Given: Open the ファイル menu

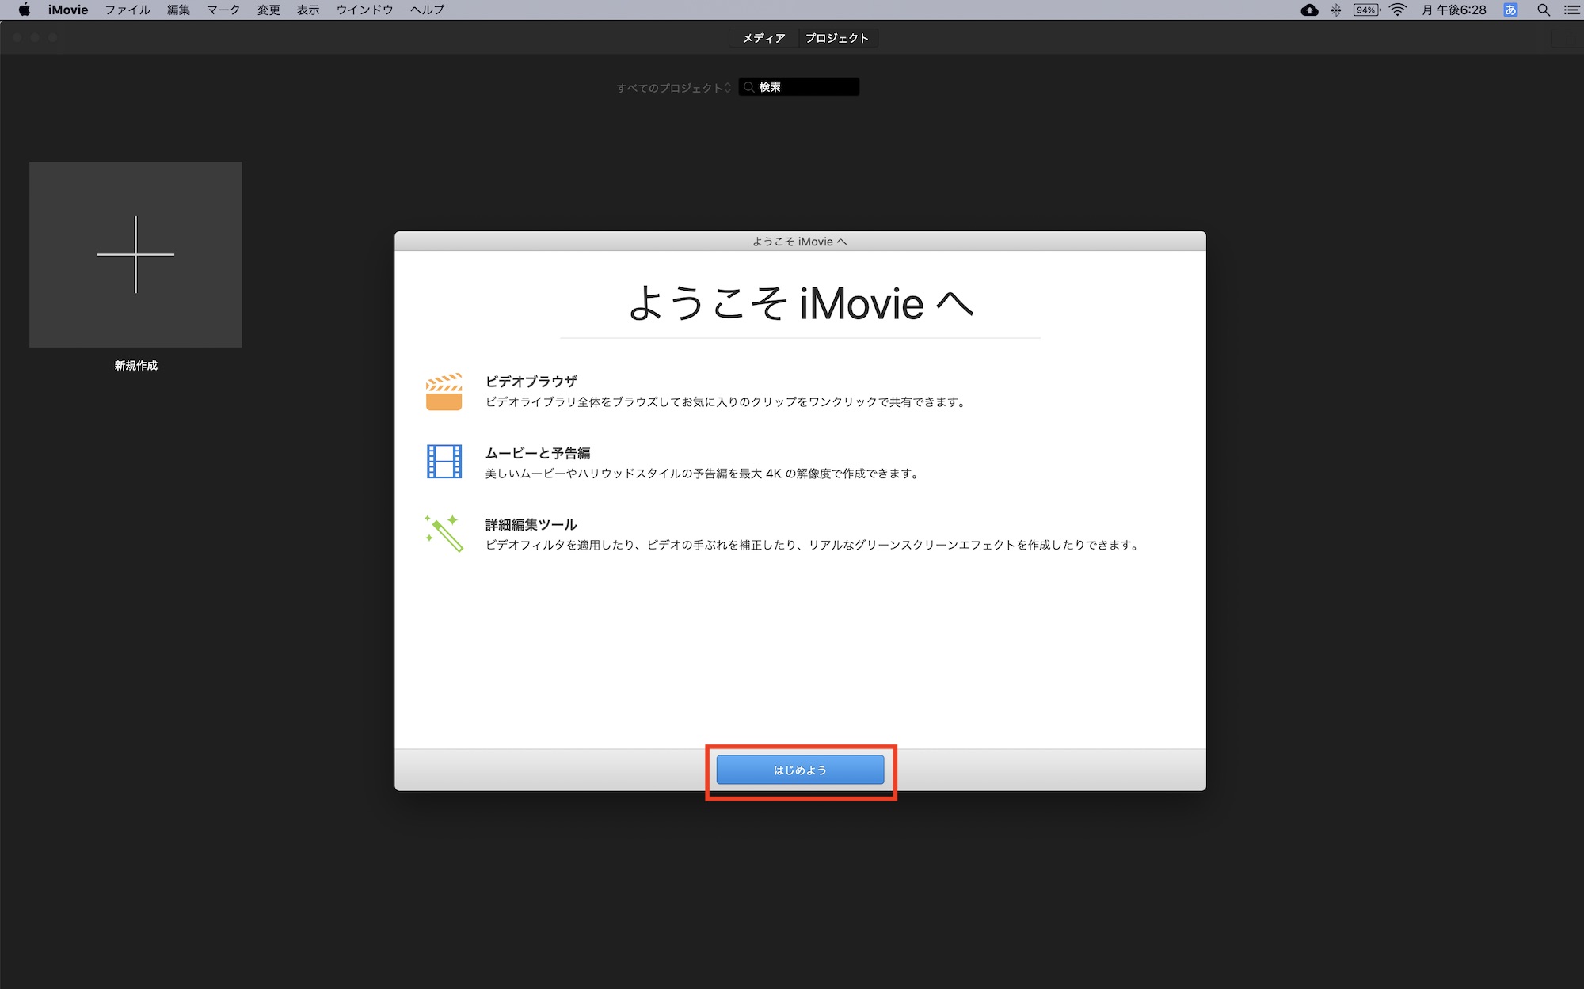Looking at the screenshot, I should tap(128, 10).
